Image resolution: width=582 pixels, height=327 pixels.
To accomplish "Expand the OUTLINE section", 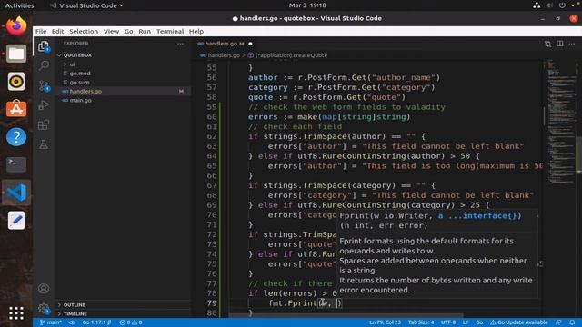I will point(75,305).
